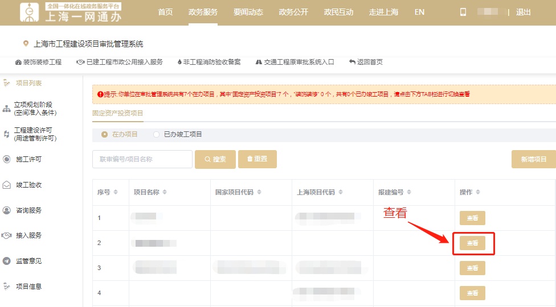Select the 在办项目 radio button

point(104,134)
